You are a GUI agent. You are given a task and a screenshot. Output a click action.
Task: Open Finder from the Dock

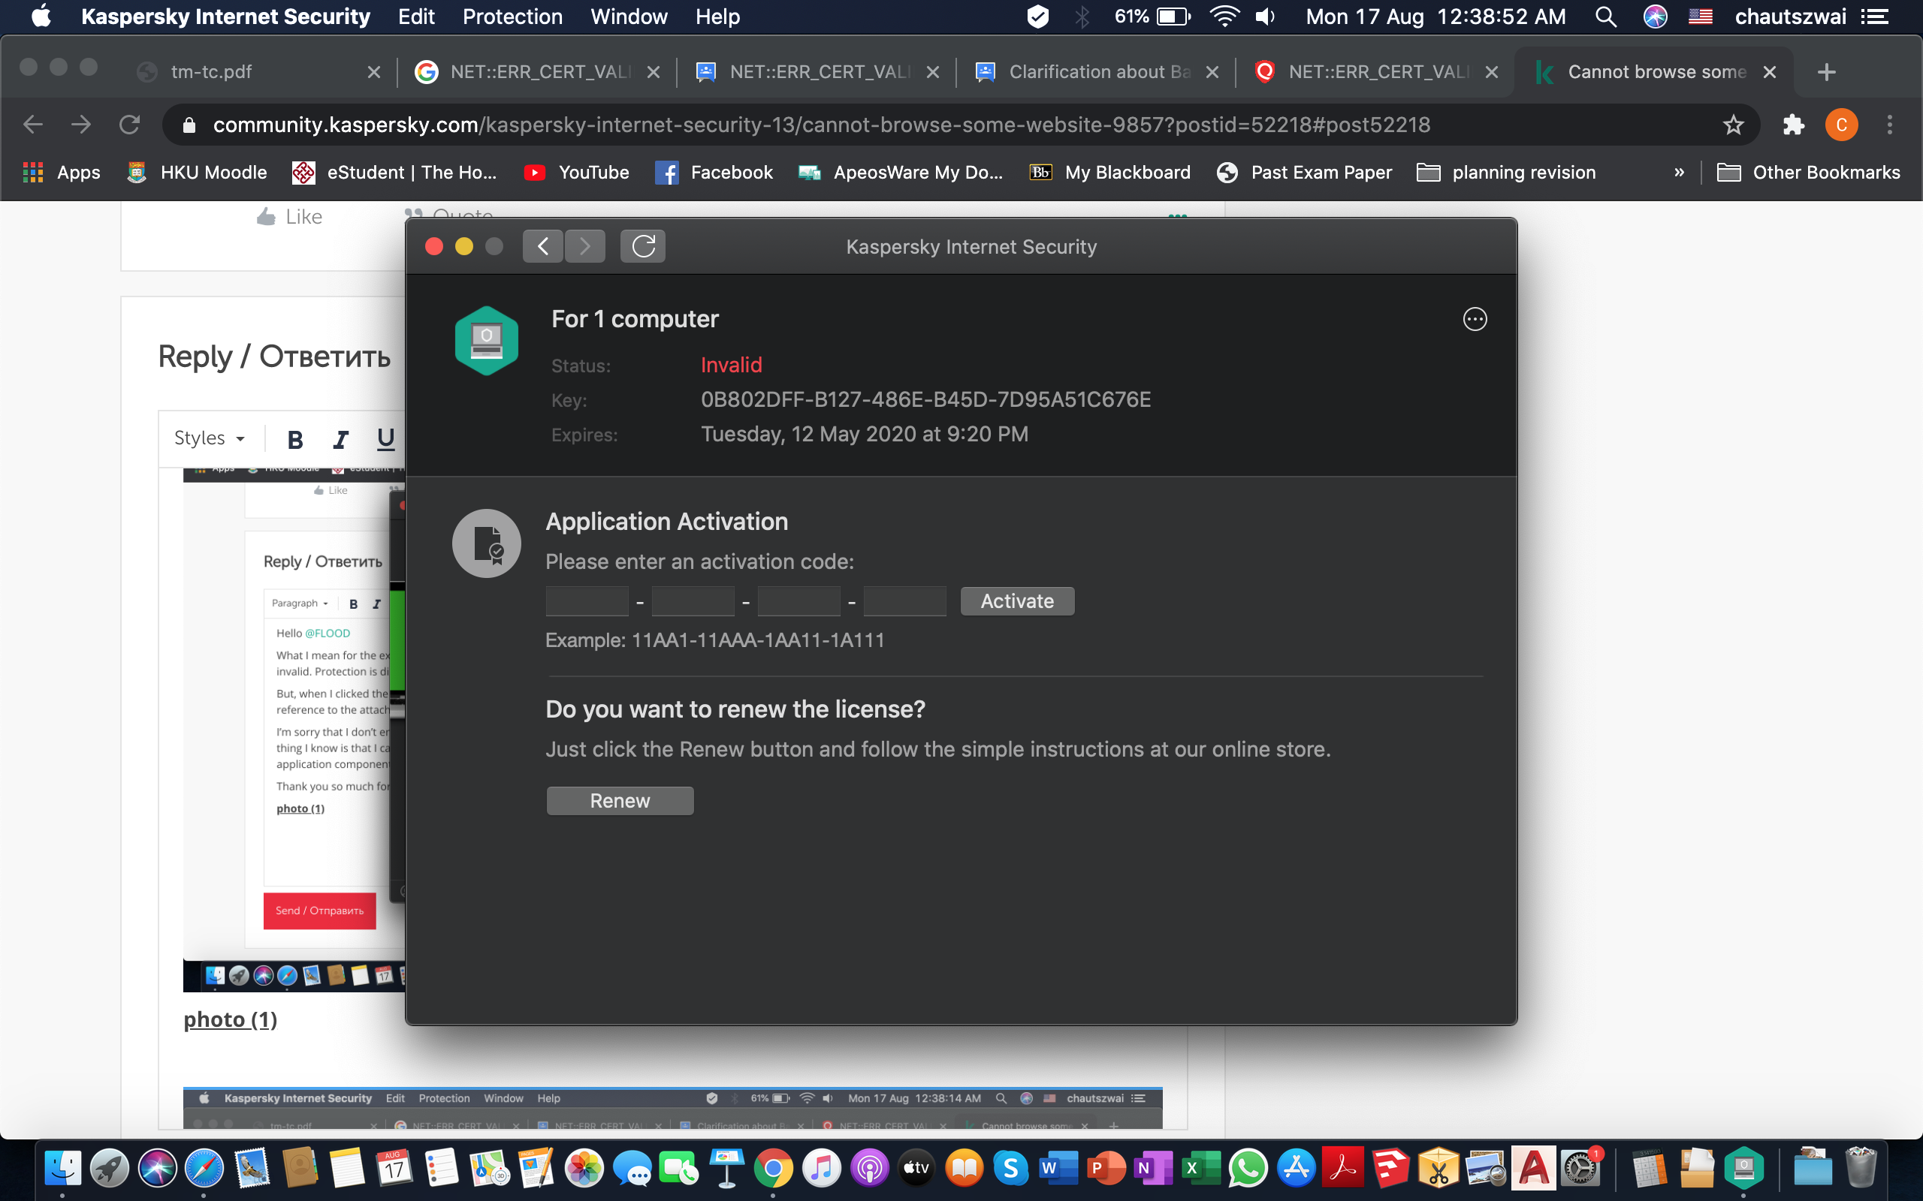tap(63, 1168)
